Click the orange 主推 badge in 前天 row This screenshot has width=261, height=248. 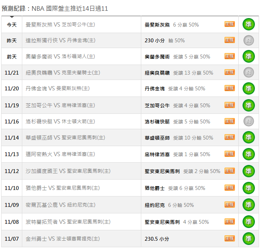(x=230, y=56)
